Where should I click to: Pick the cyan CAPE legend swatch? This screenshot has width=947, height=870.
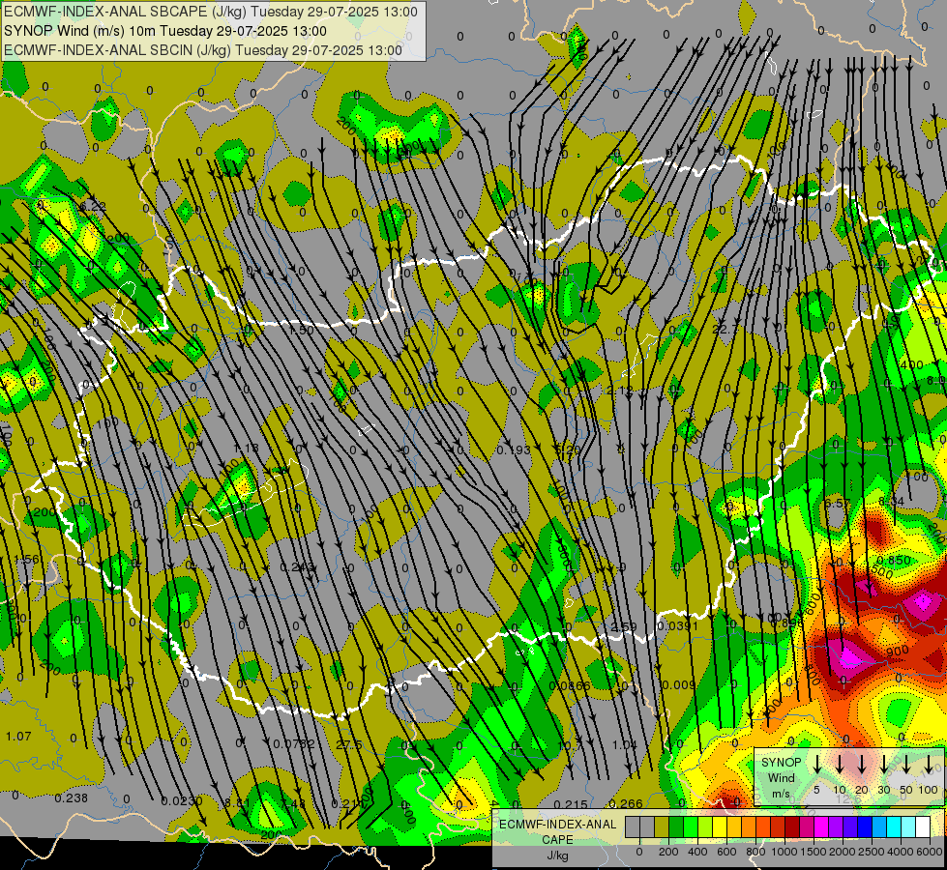894,826
